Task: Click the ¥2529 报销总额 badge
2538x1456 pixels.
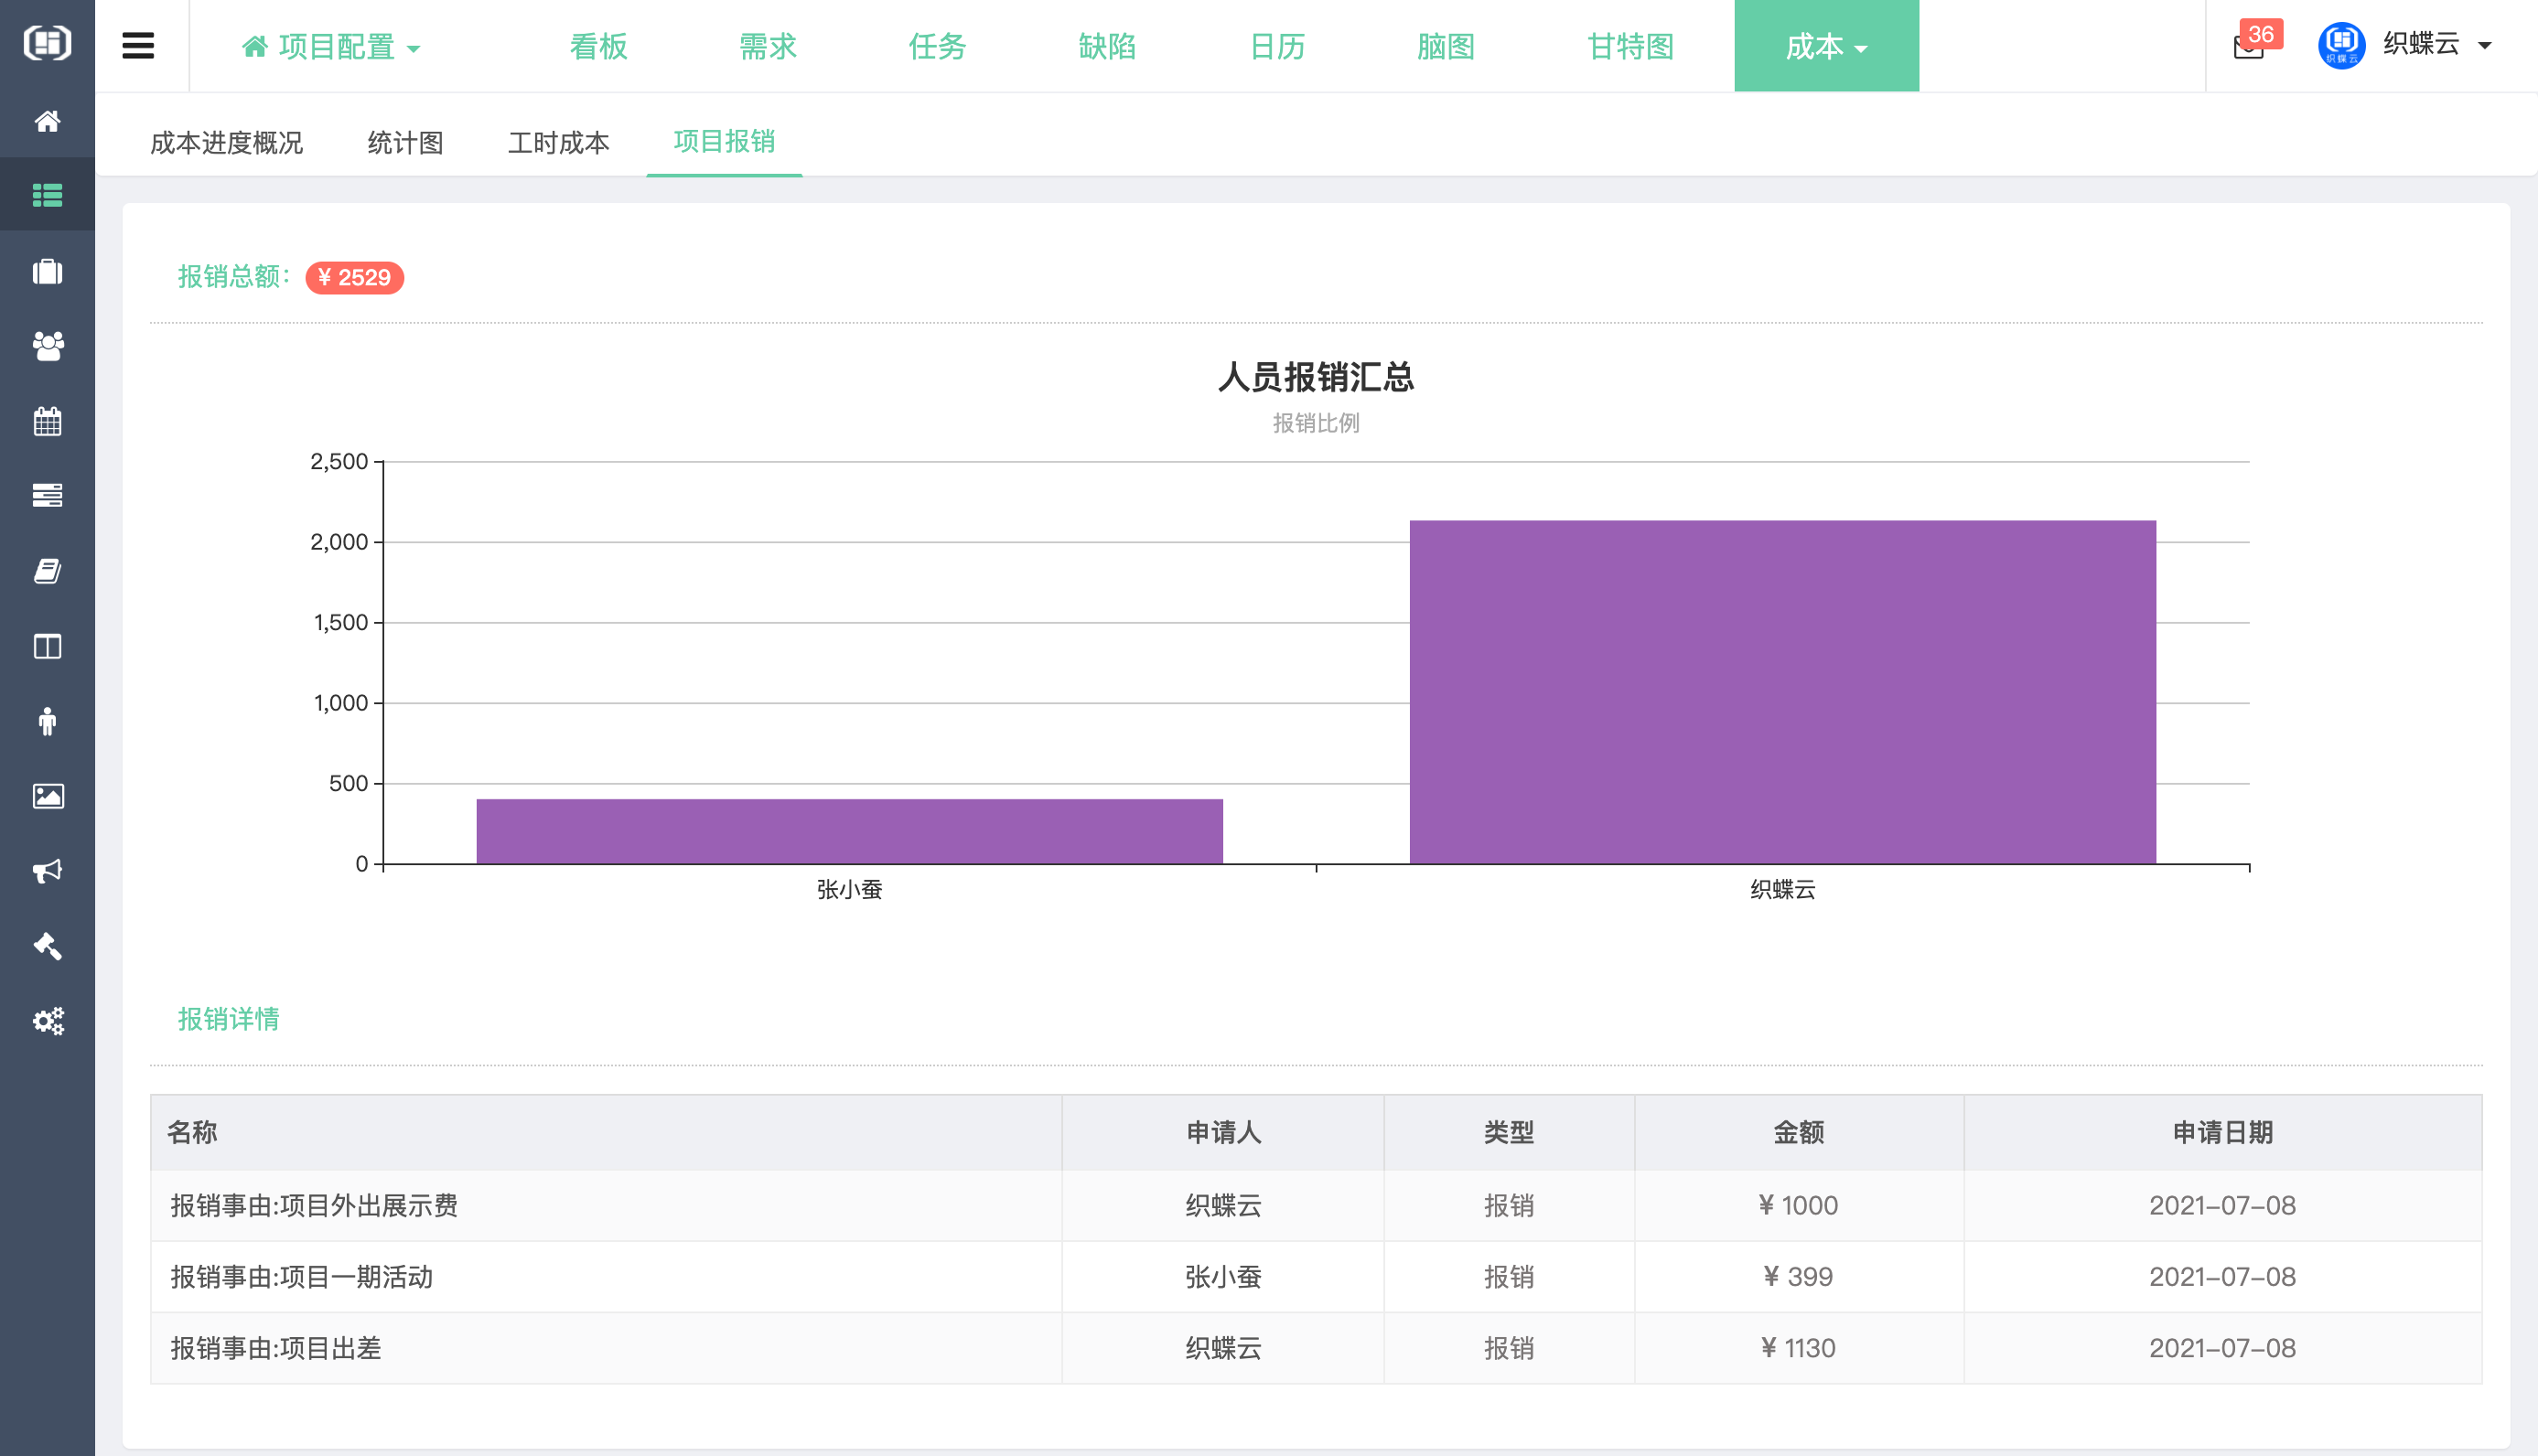Action: point(355,277)
